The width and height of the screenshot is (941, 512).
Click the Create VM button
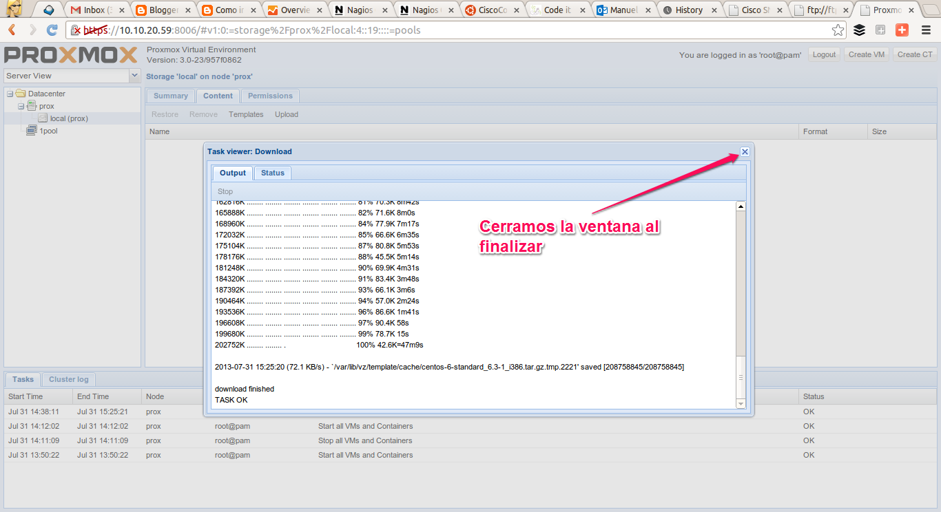coord(866,54)
